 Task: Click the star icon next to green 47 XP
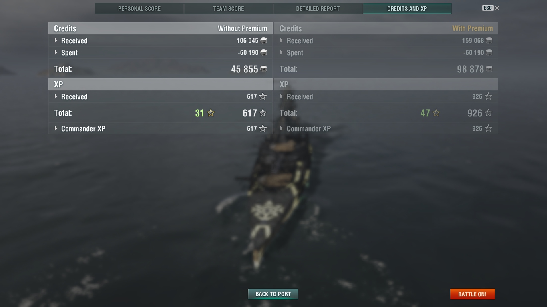pos(436,113)
